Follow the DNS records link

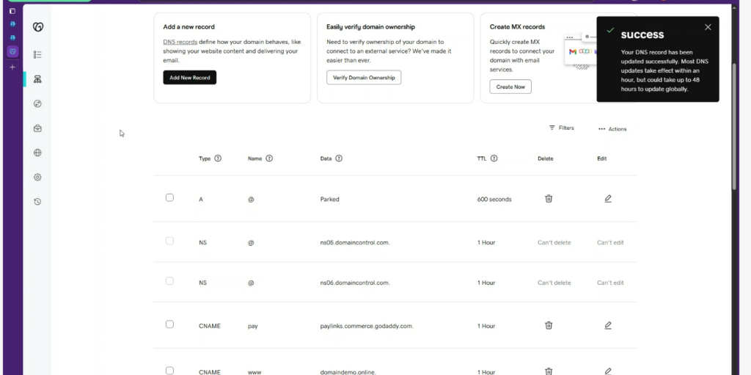(180, 43)
